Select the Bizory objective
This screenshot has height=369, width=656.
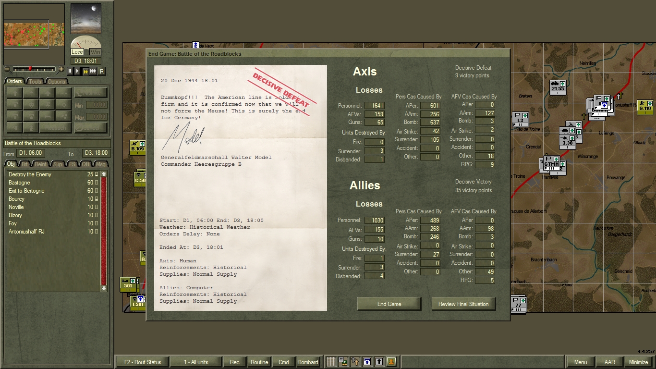(x=53, y=215)
